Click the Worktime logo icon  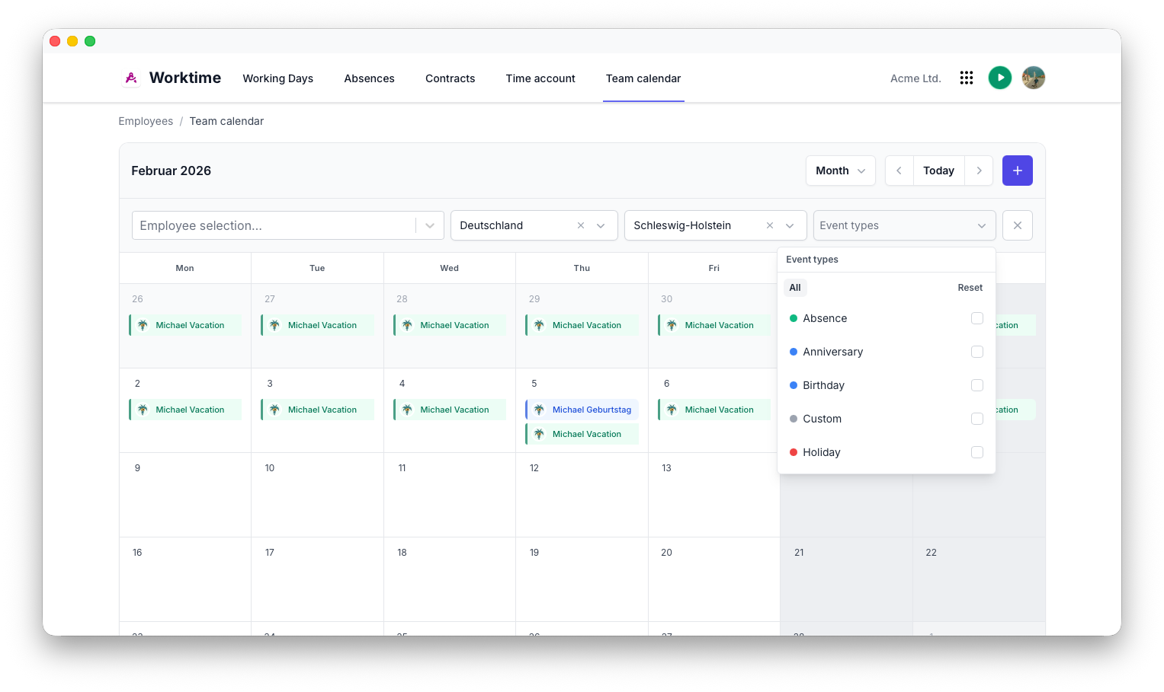pyautogui.click(x=131, y=78)
